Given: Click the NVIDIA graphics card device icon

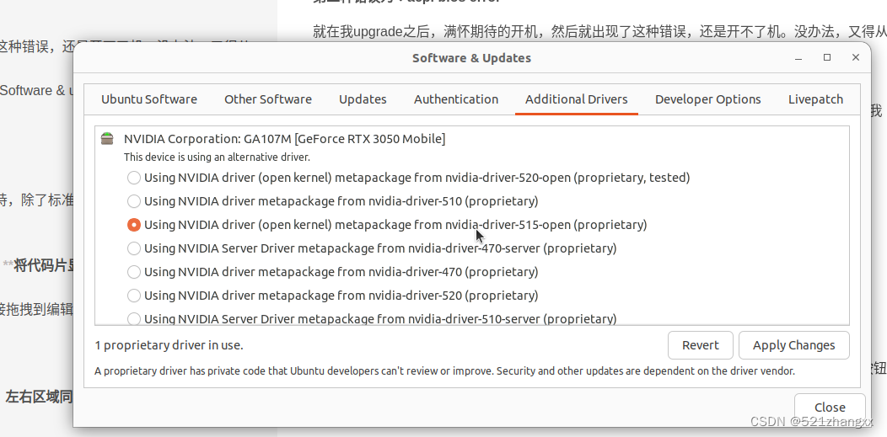Looking at the screenshot, I should 107,138.
